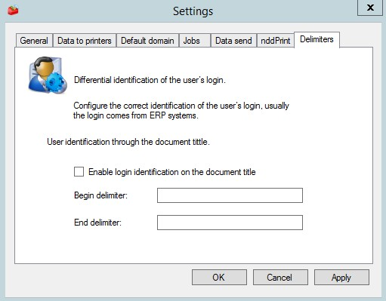Click the Cancel button
Image resolution: width=386 pixels, height=301 pixels.
[280, 278]
